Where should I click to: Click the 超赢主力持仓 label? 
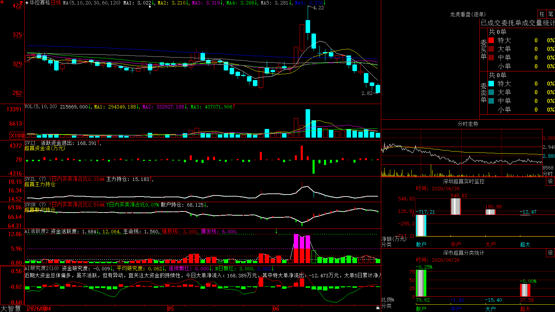pos(40,184)
